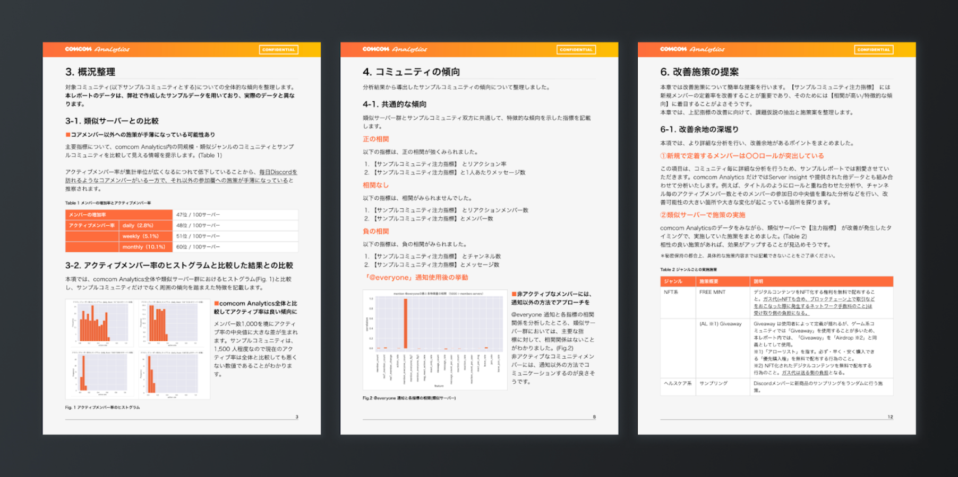This screenshot has height=477, width=958.
Task: Click the 'ジャンル' table column header
Action: point(678,281)
